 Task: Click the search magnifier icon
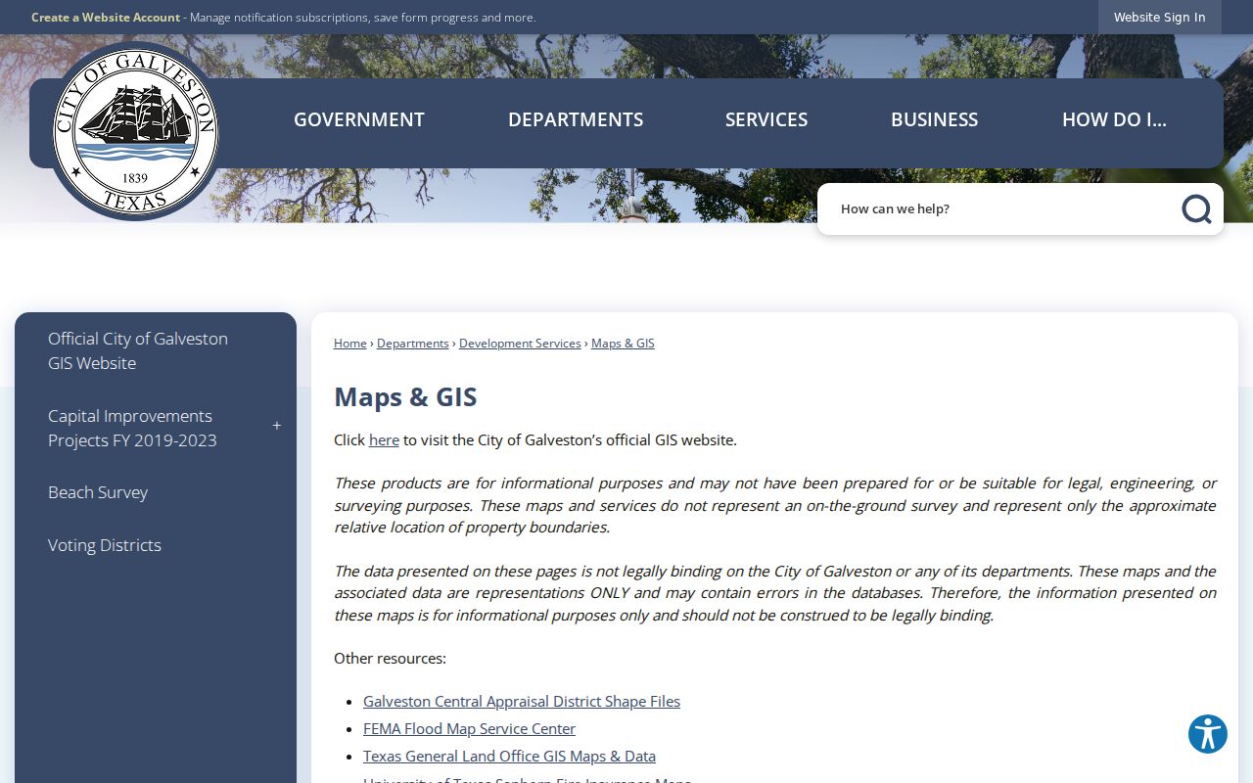[1196, 208]
